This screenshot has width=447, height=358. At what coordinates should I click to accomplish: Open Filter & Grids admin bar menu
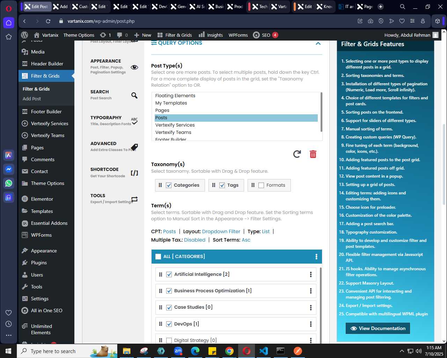[175, 35]
